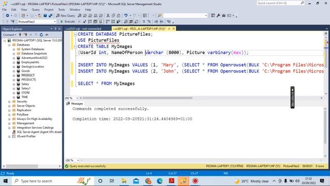Open the Connect dropdown in Object Explorer
The image size is (330, 186).
[x=9, y=35]
